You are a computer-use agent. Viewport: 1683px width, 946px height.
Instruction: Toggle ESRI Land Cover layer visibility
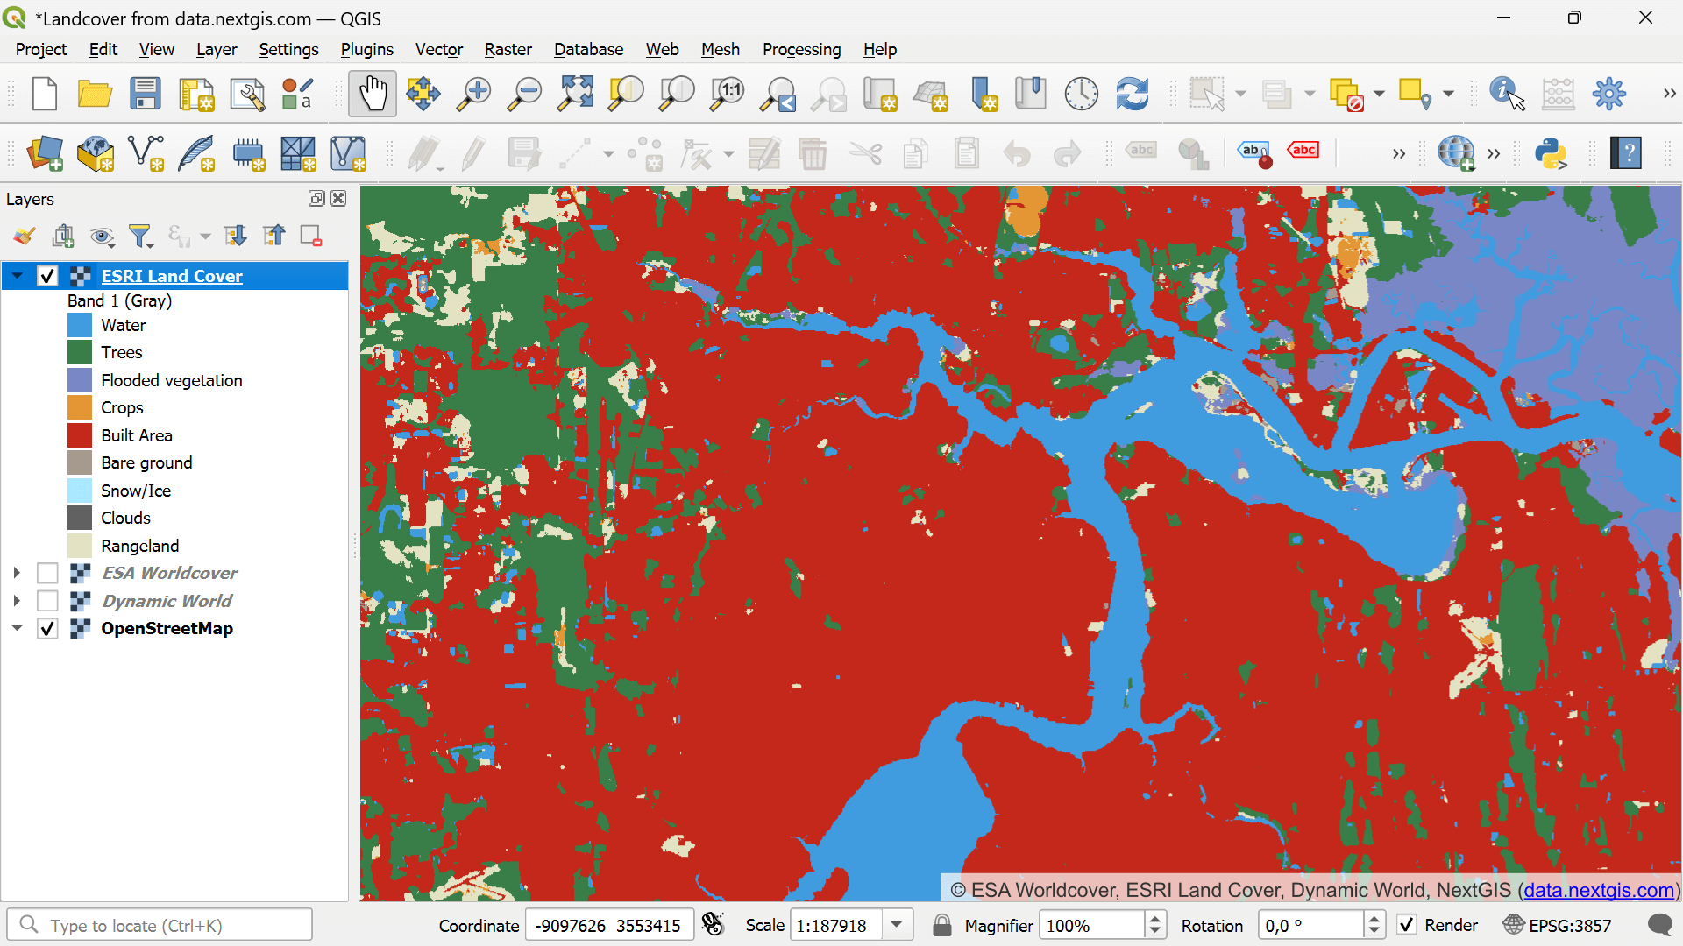tap(47, 276)
